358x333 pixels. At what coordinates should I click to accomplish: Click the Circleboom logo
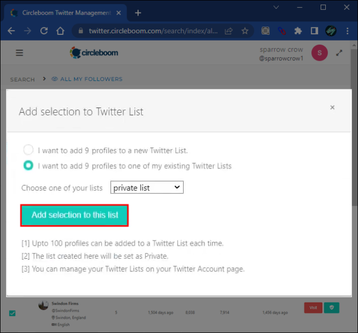point(94,52)
